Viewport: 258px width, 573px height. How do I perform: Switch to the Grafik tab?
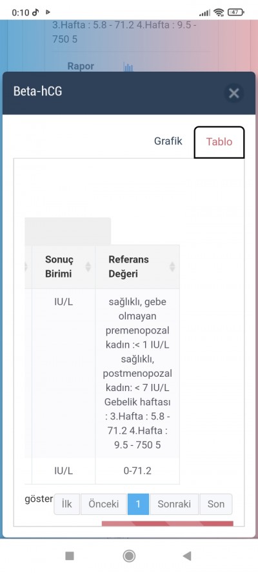[168, 141]
